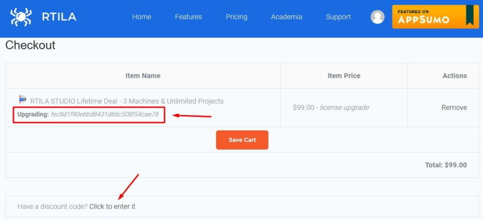Remove the RTILA STUDIO item from cart
The height and width of the screenshot is (220, 483).
point(454,107)
